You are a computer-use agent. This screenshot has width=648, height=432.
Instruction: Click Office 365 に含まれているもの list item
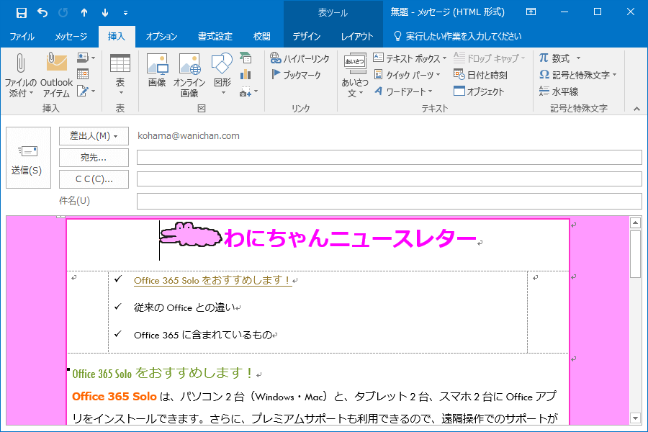coord(203,335)
